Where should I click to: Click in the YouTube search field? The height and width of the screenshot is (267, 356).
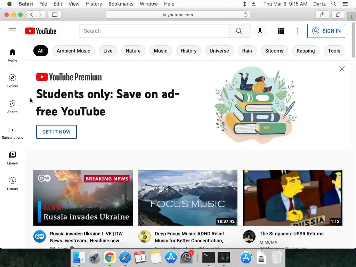coord(154,31)
